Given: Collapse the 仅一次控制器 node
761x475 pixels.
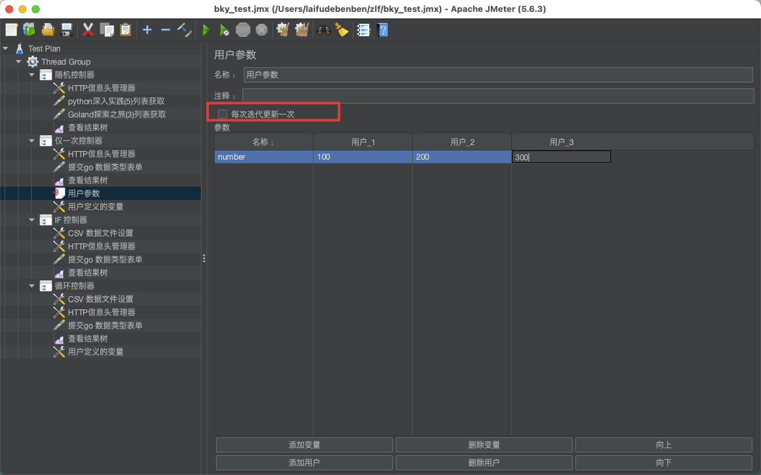Looking at the screenshot, I should (32, 141).
